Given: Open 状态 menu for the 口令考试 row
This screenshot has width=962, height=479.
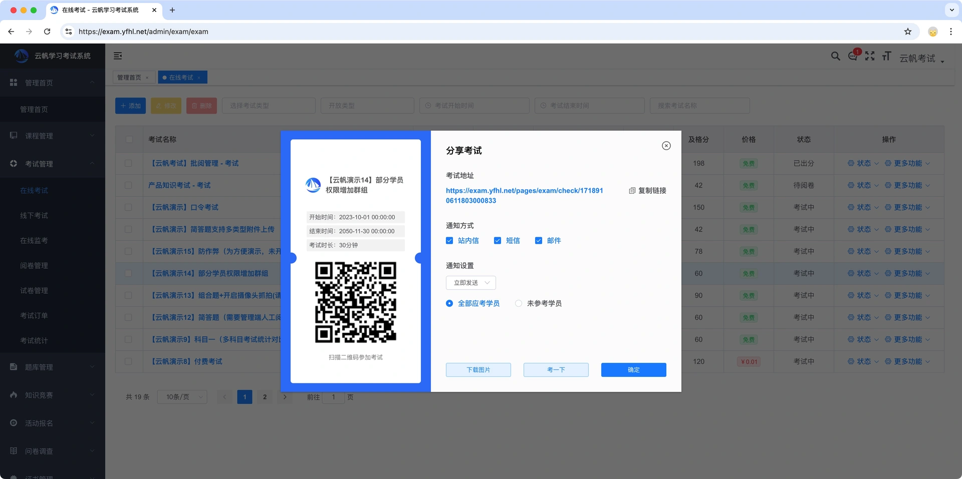Looking at the screenshot, I should [863, 207].
